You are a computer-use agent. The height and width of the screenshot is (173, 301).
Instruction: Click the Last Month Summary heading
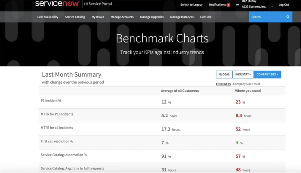(x=71, y=74)
